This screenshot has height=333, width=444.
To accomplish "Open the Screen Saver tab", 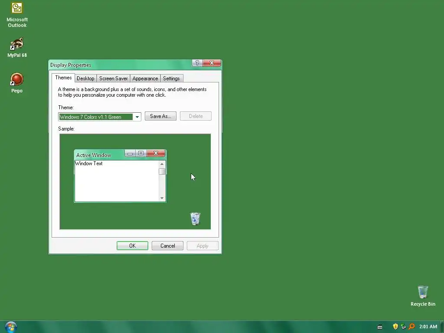I will point(113,78).
